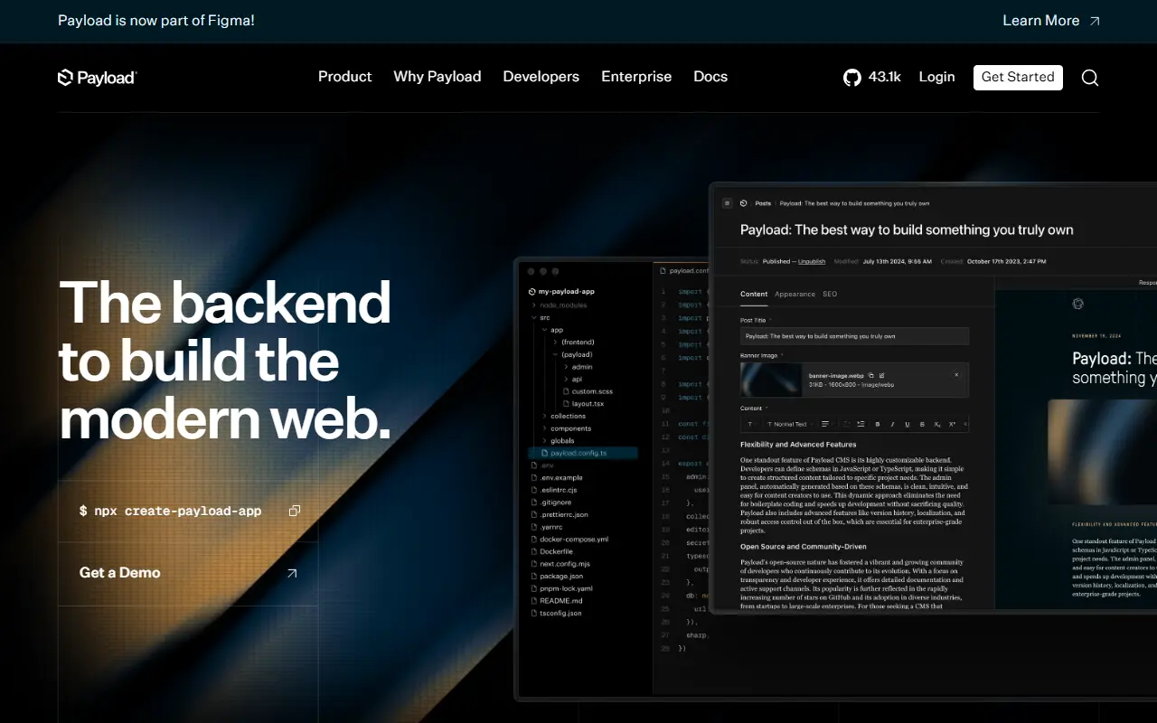Screen dimensions: 1157x723
Task: Open README.md in the file tree
Action: click(x=561, y=601)
